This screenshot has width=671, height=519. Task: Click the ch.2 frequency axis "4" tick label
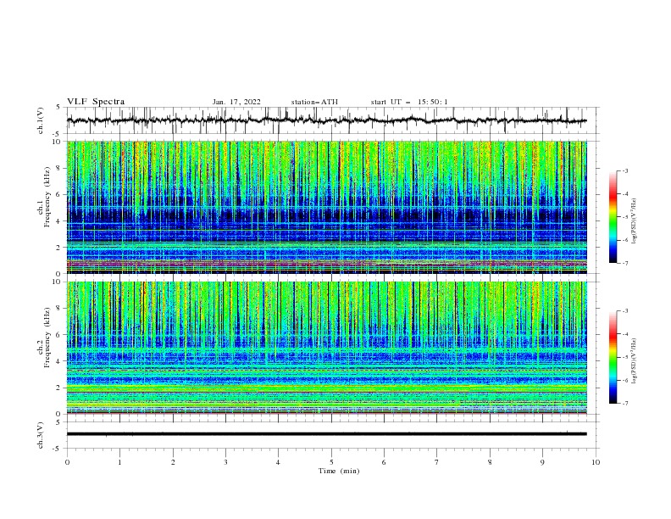pos(60,361)
